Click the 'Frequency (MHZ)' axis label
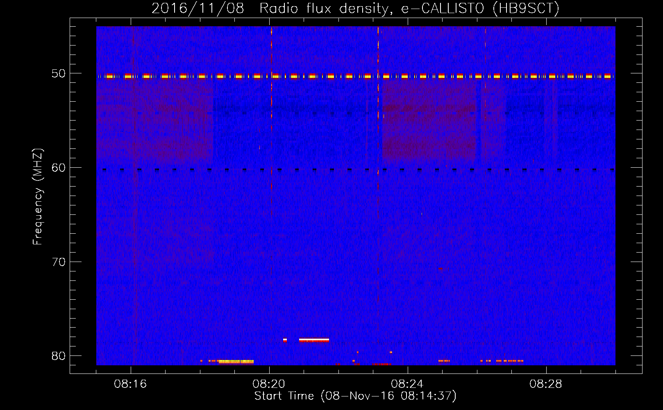Viewport: 663px width, 410px height. [x=38, y=197]
